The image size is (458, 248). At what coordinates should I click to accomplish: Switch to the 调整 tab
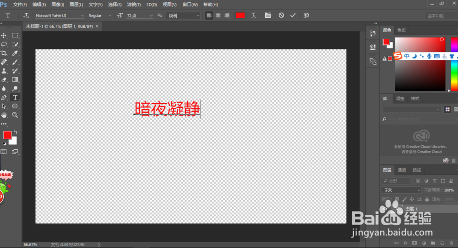(x=400, y=99)
